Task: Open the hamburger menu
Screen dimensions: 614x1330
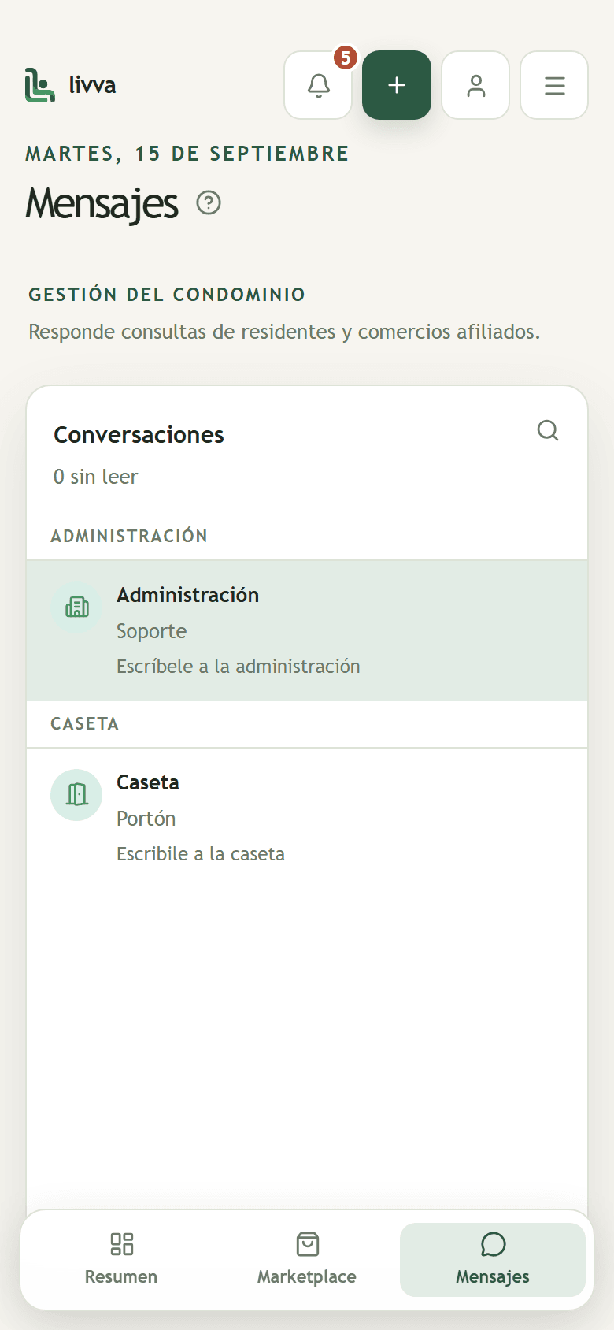Action: [x=554, y=85]
